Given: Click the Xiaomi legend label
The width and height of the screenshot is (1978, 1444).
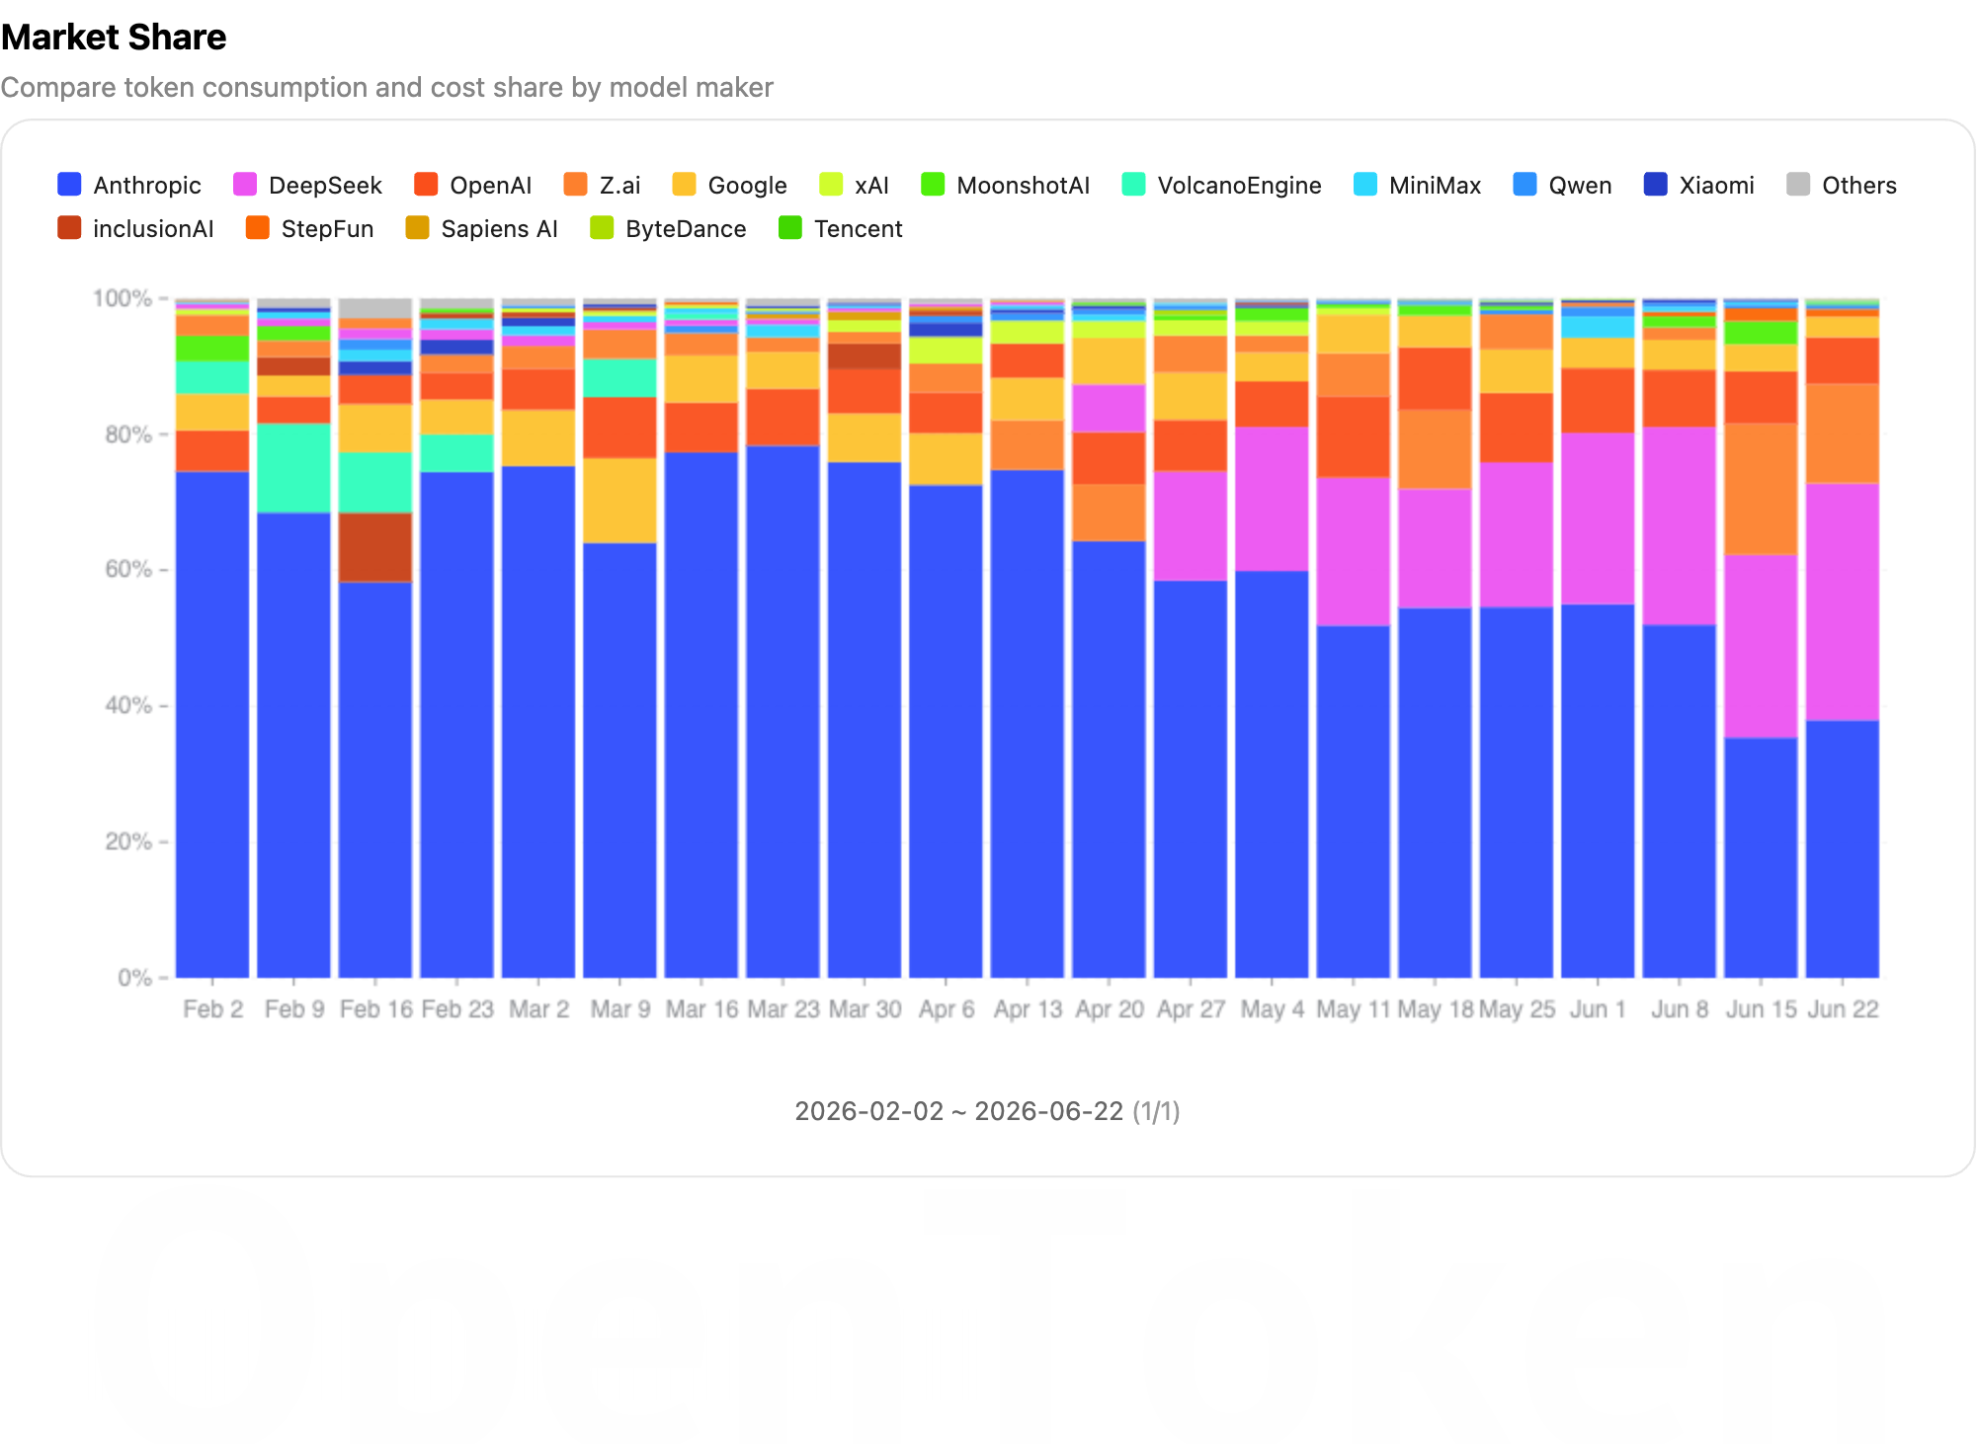Looking at the screenshot, I should (x=1716, y=185).
